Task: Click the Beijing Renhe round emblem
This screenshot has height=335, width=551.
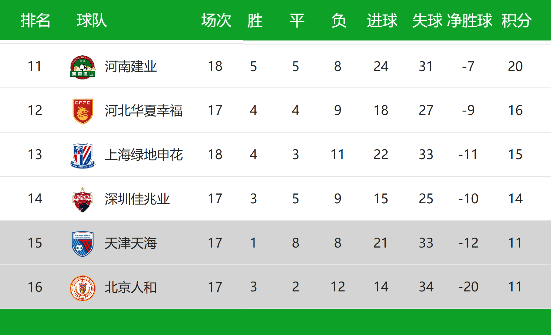Action: tap(83, 288)
